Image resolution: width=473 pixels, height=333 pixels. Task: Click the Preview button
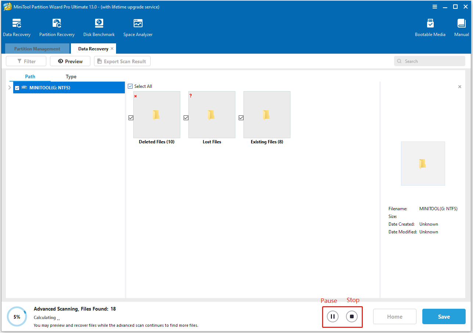tap(70, 61)
